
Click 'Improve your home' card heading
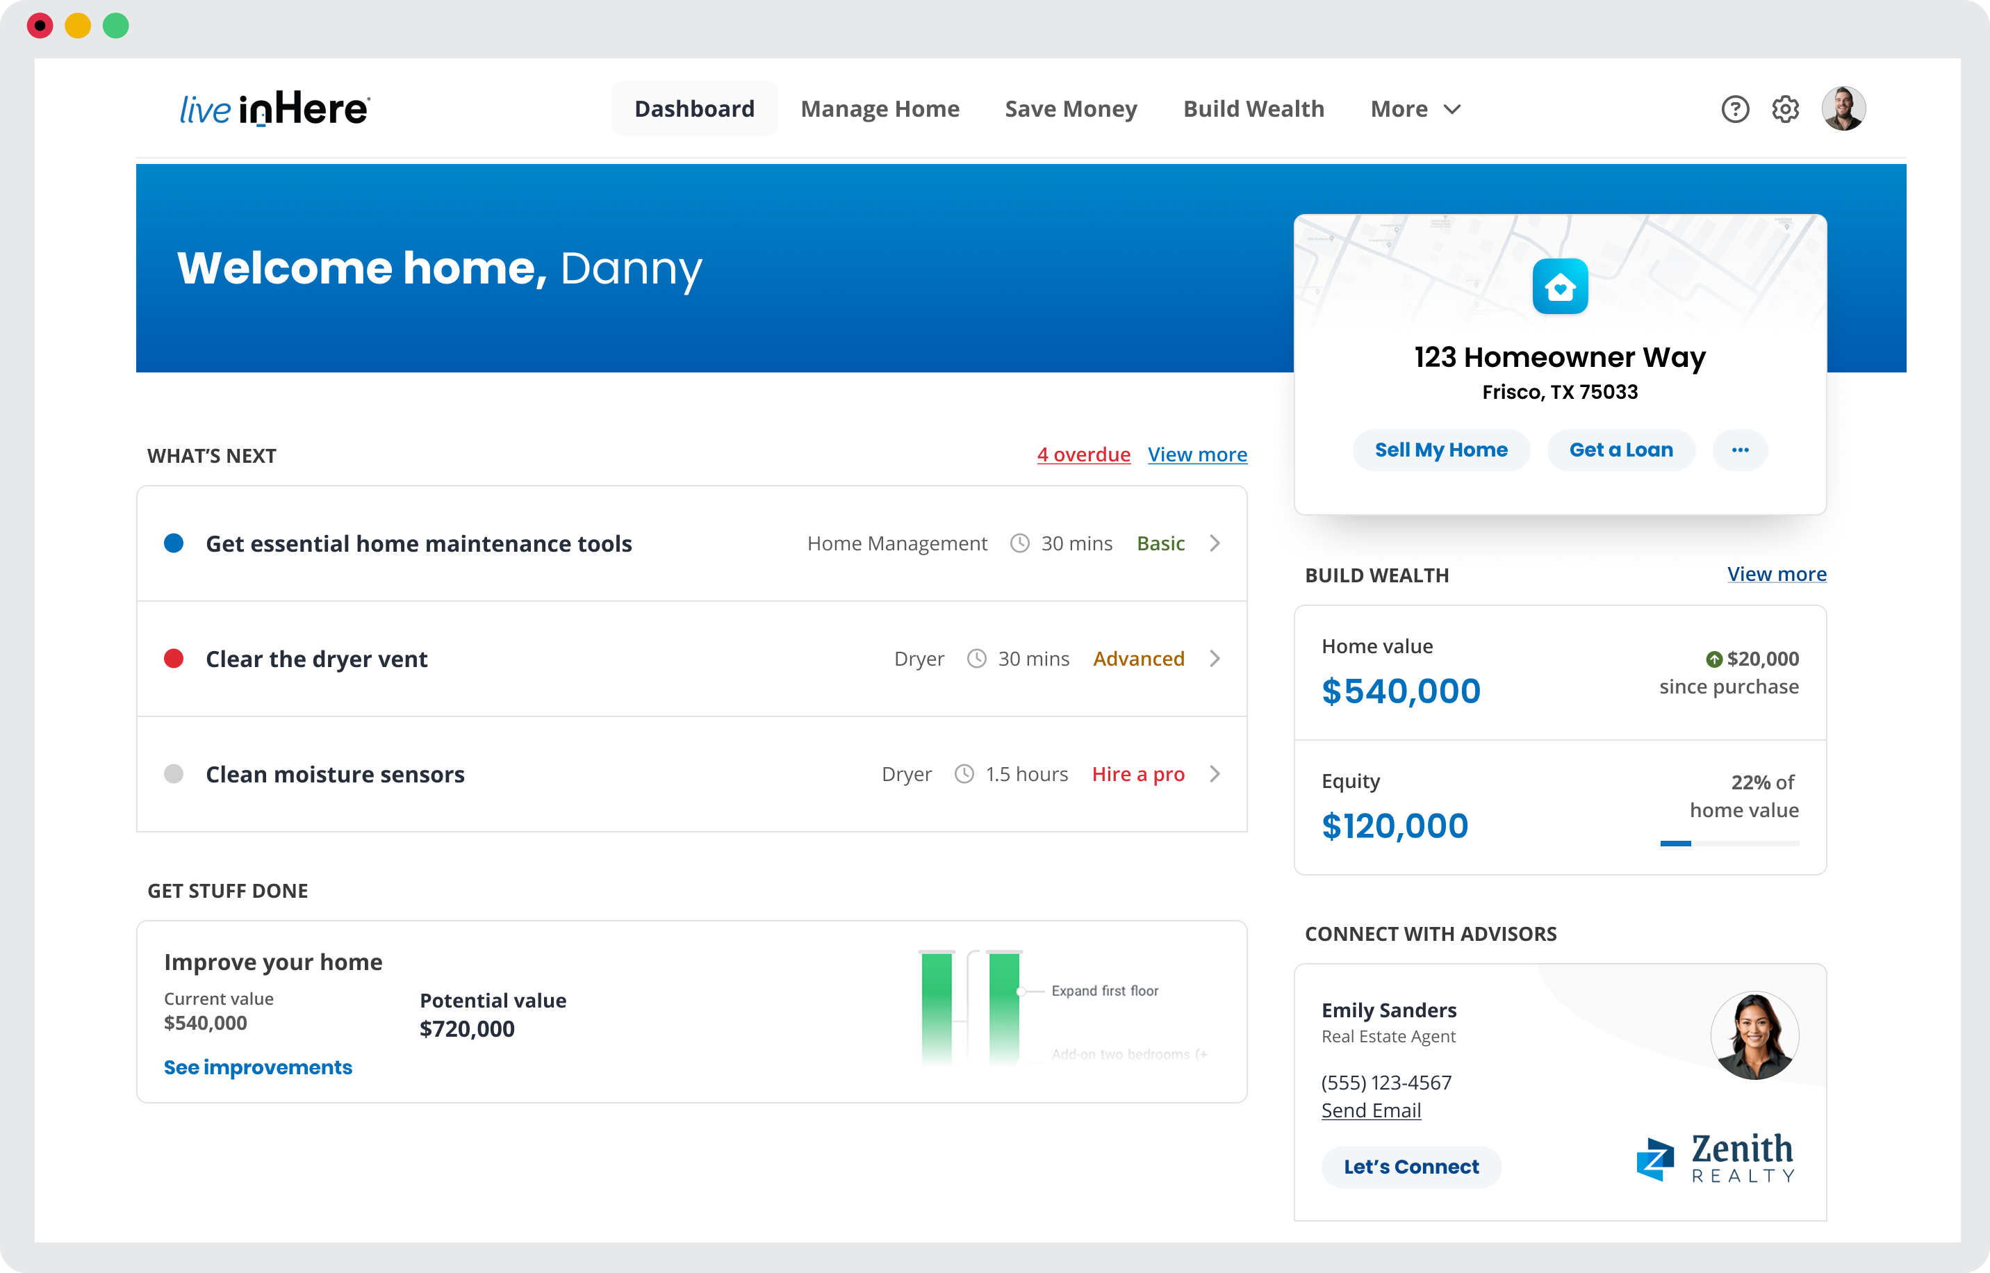coord(272,962)
